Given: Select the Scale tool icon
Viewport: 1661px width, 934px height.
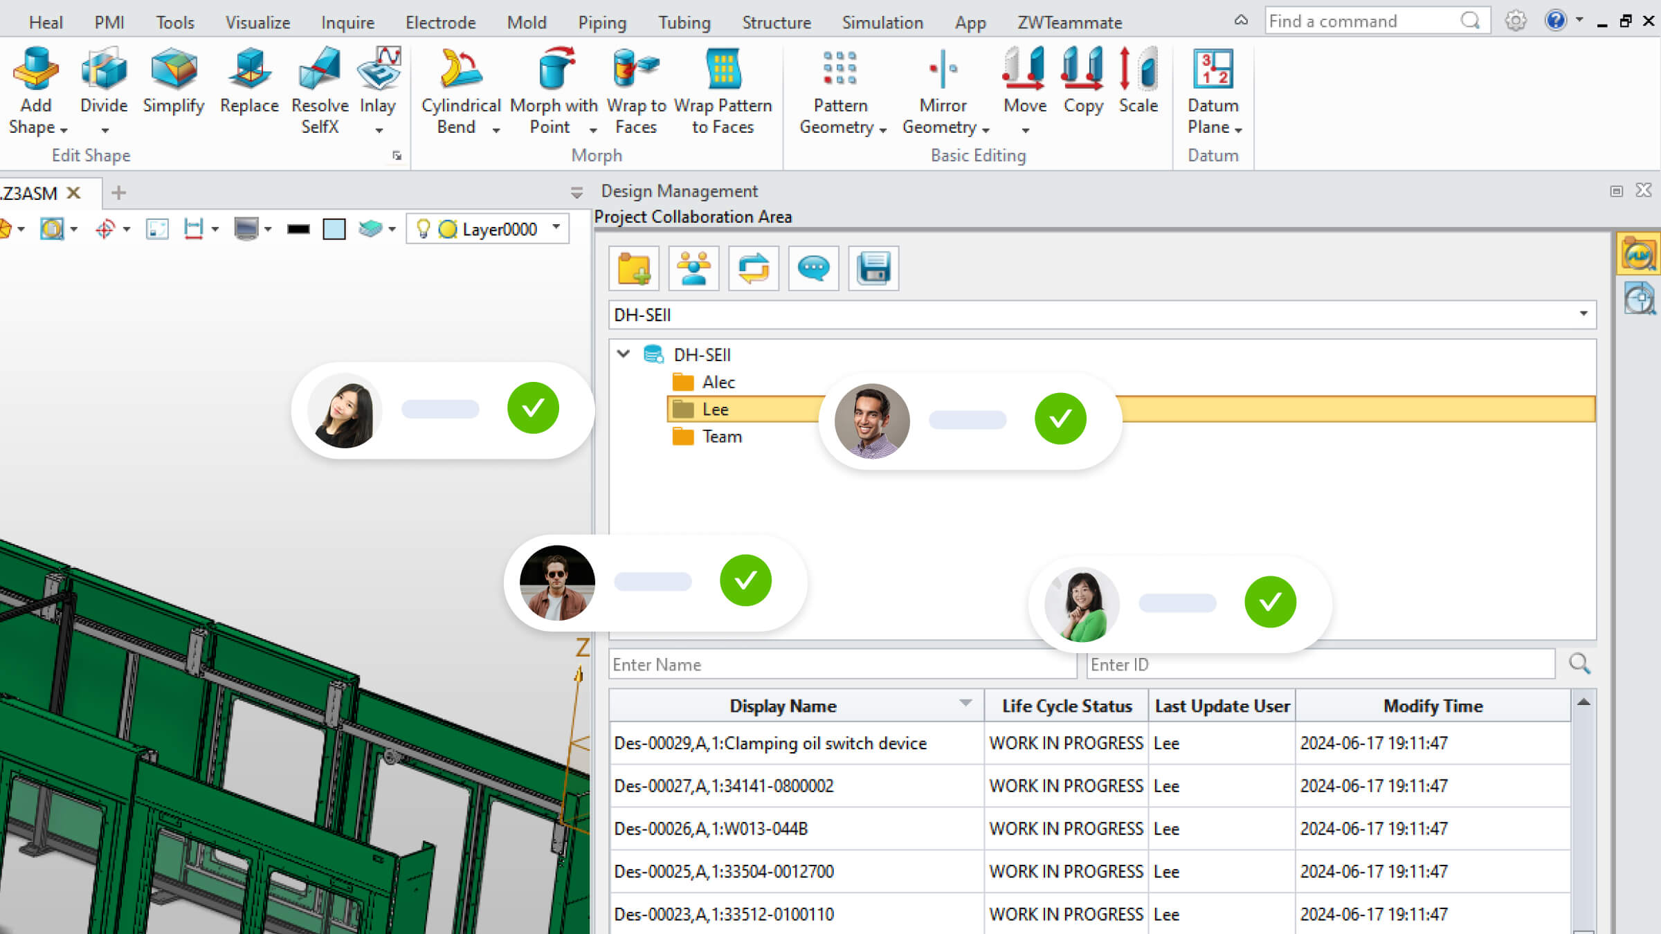Looking at the screenshot, I should pyautogui.click(x=1138, y=69).
